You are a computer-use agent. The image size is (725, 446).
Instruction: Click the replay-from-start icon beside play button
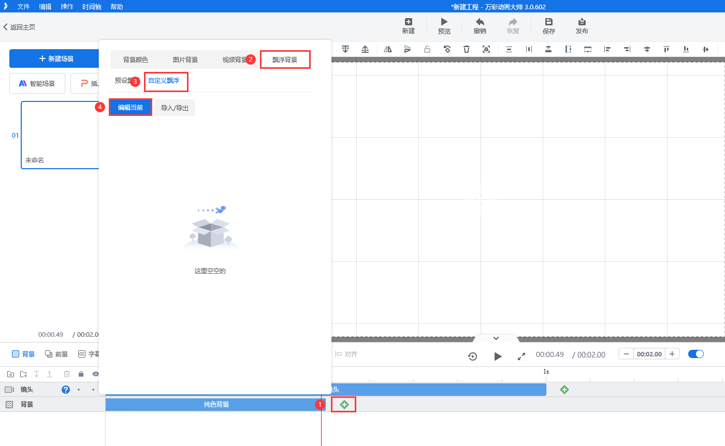[472, 356]
